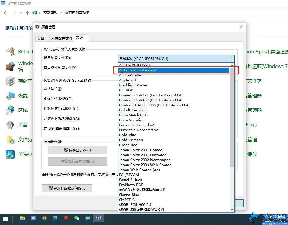
Task: Click the 所有控制面板项 breadcrumb
Action: click(77, 13)
